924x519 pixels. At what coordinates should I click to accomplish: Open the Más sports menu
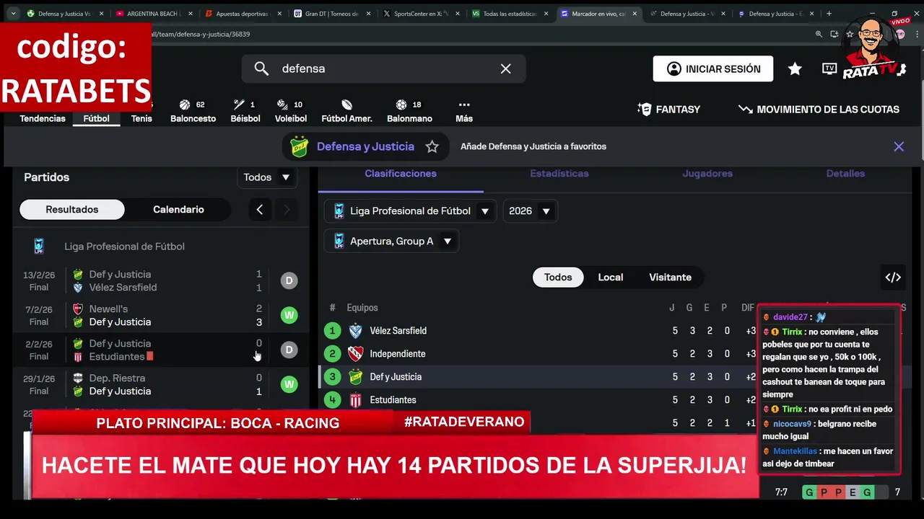point(464,111)
